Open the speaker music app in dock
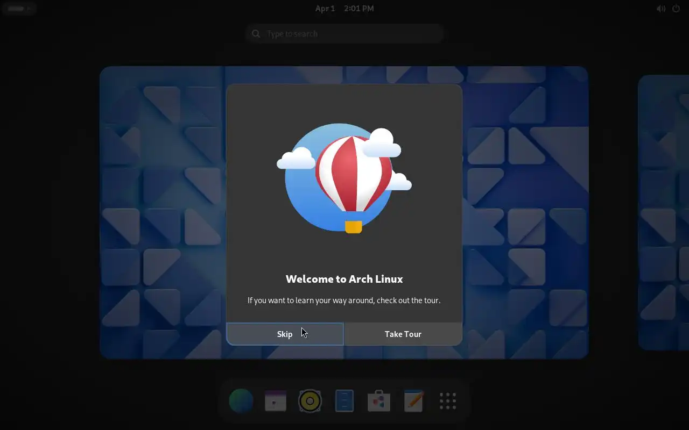This screenshot has height=430, width=689. pyautogui.click(x=310, y=401)
